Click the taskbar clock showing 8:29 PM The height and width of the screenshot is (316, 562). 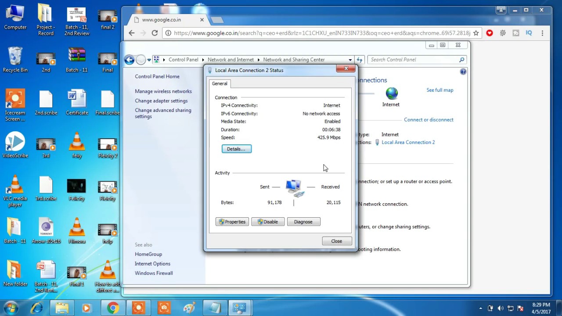(540, 308)
